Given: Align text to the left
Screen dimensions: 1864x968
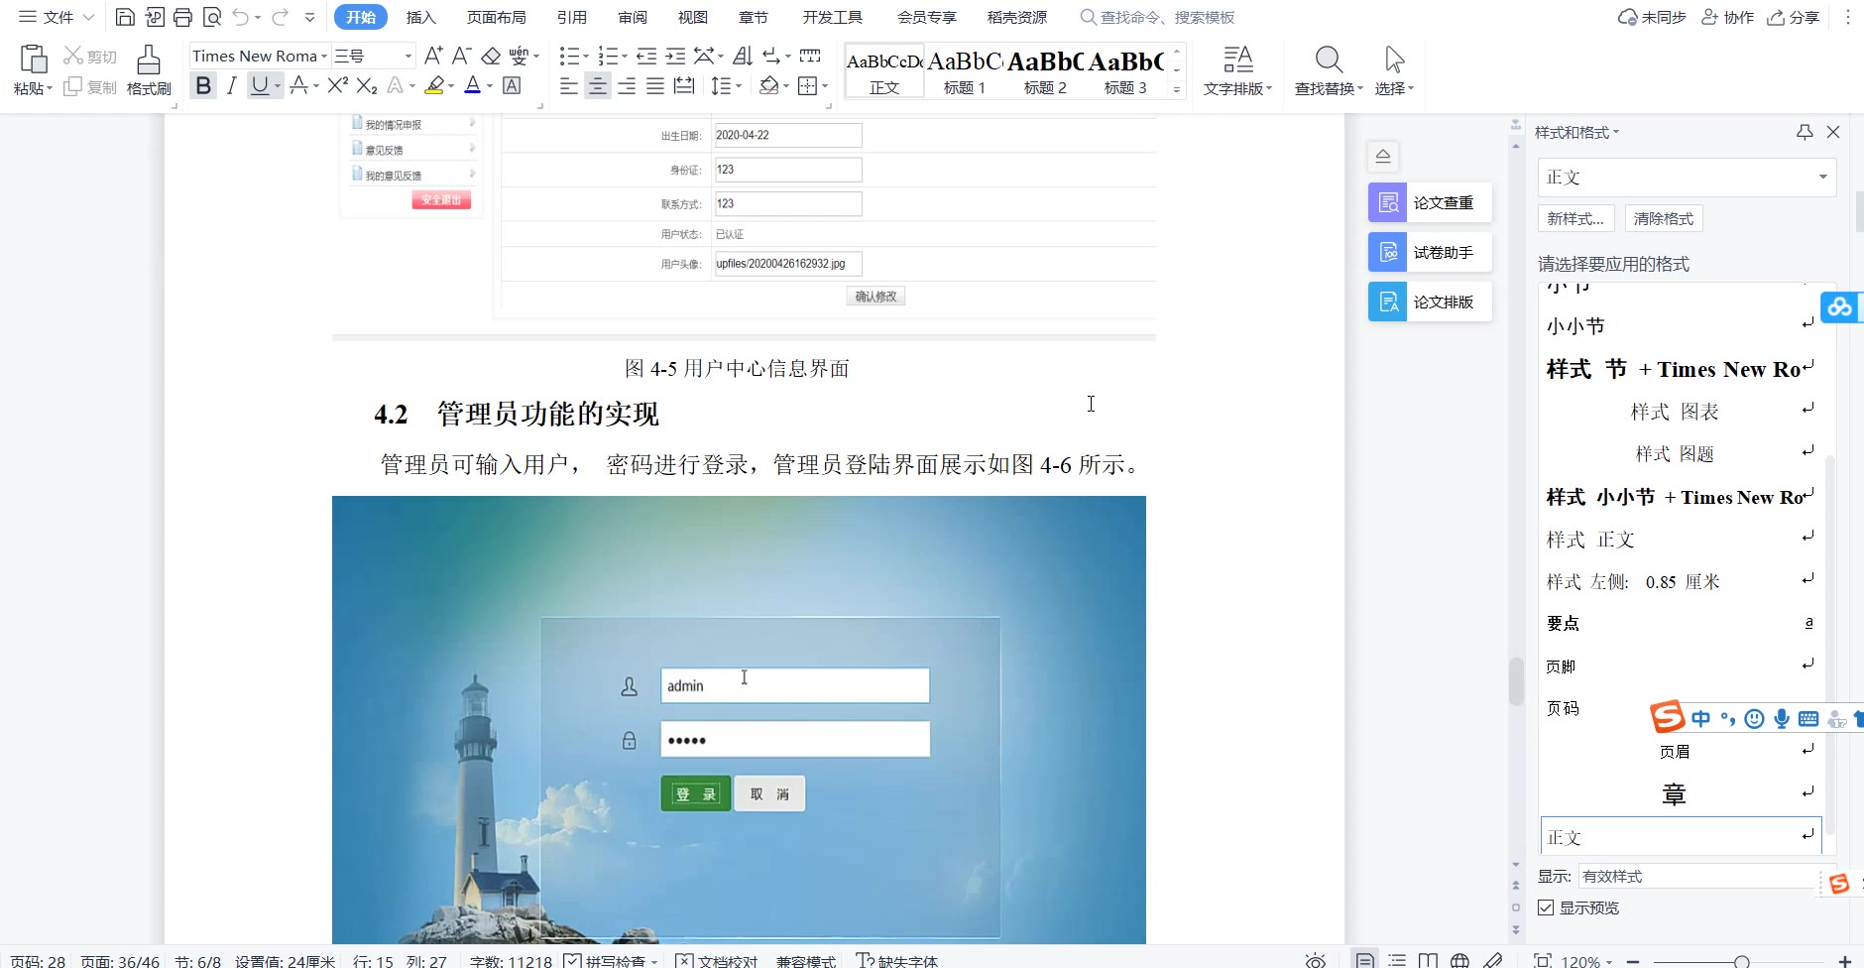Looking at the screenshot, I should [x=569, y=86].
